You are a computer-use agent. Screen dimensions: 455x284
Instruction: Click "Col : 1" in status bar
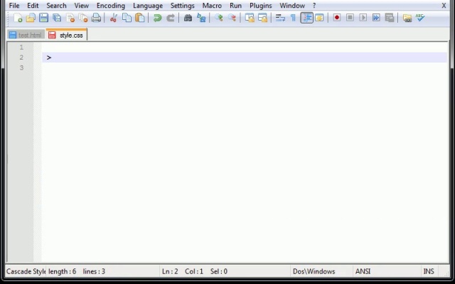click(194, 271)
